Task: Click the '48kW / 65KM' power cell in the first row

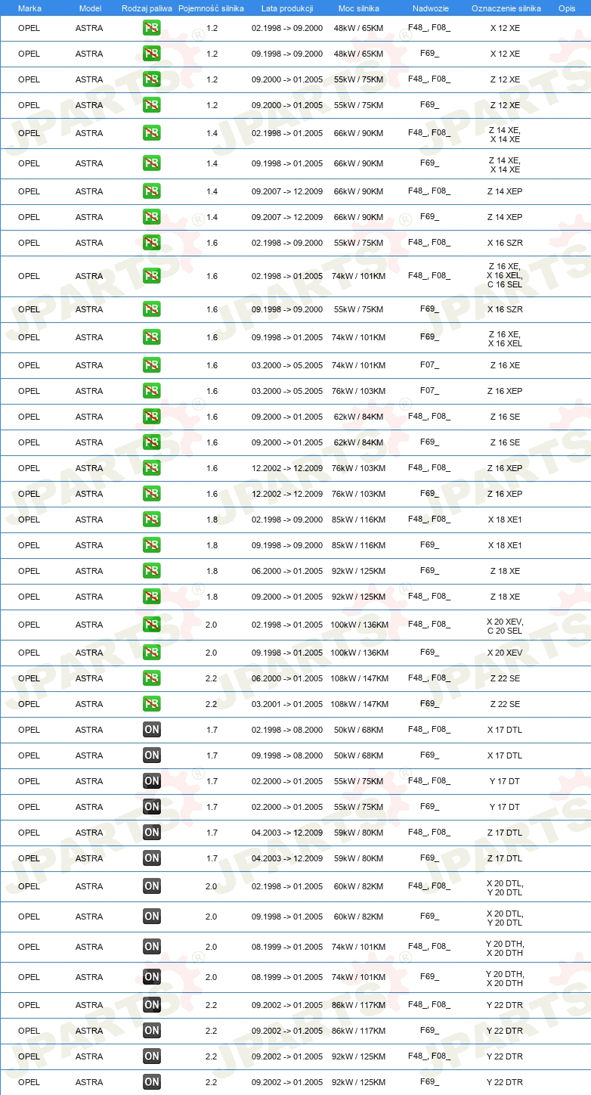Action: coord(359,28)
